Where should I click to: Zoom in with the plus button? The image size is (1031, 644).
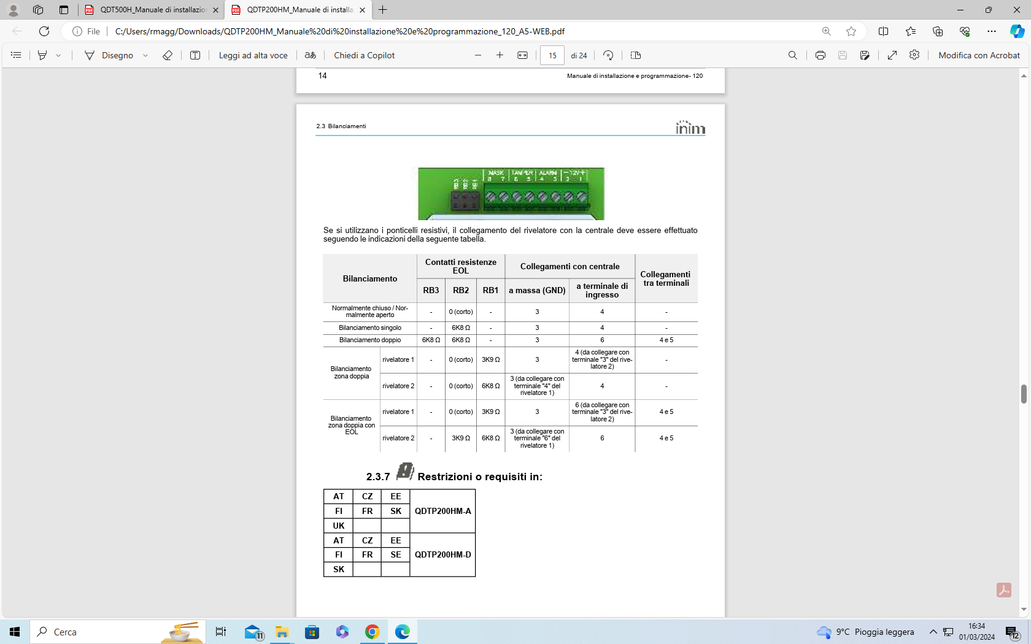(500, 55)
